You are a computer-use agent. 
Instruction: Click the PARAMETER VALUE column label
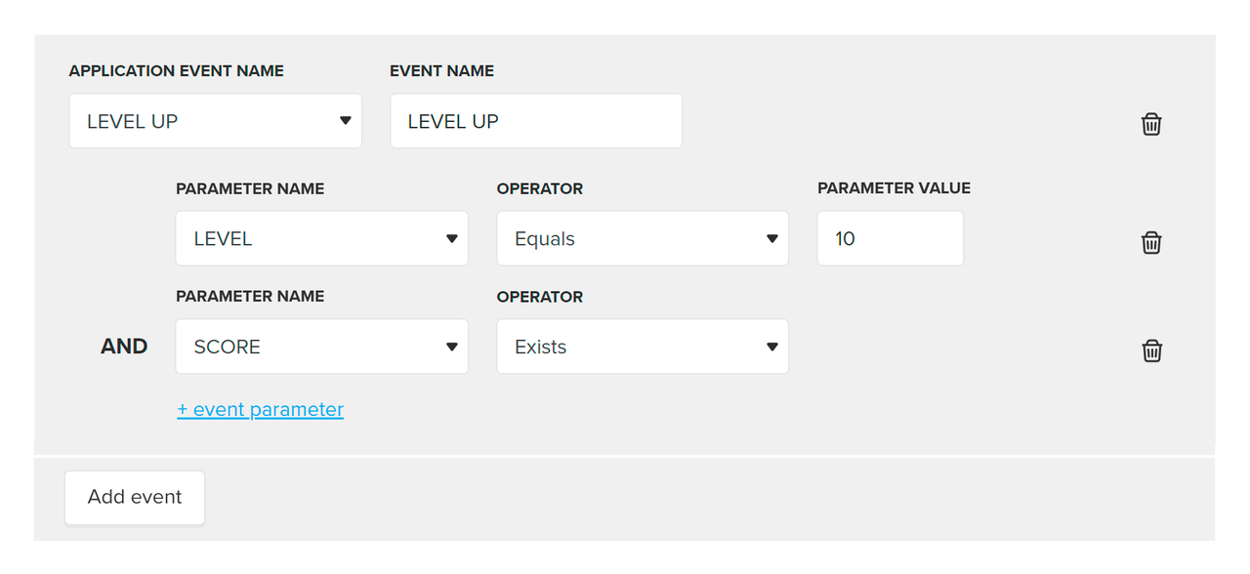894,188
